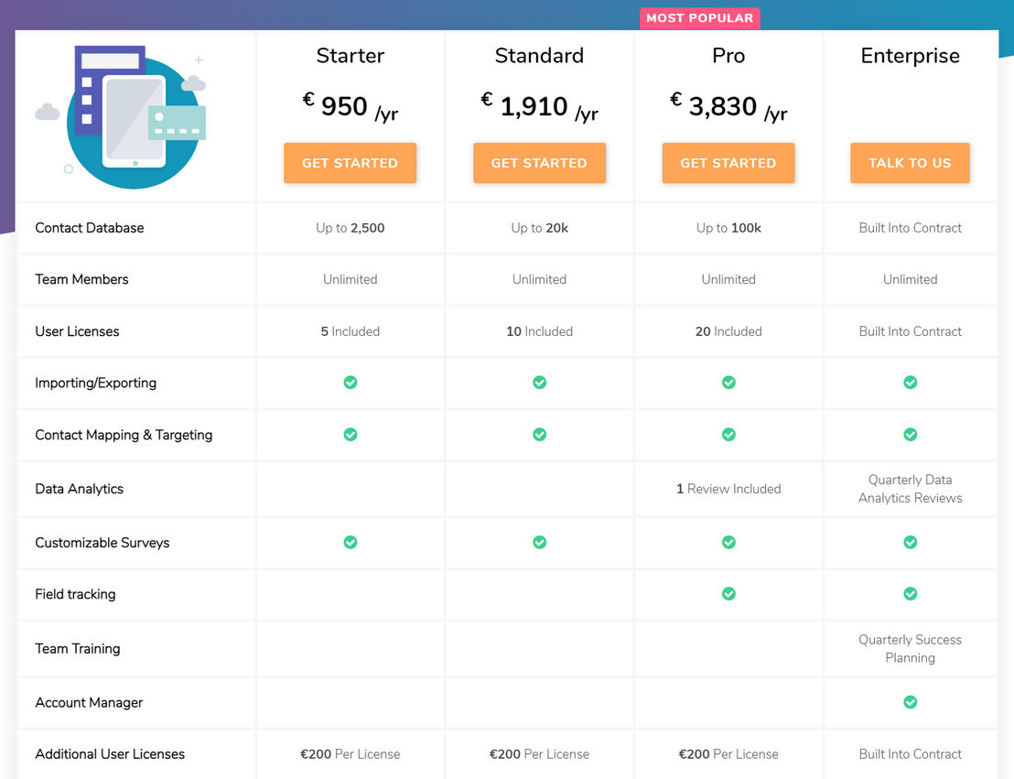Click the Enterprise Account Manager checkmark

click(x=911, y=702)
